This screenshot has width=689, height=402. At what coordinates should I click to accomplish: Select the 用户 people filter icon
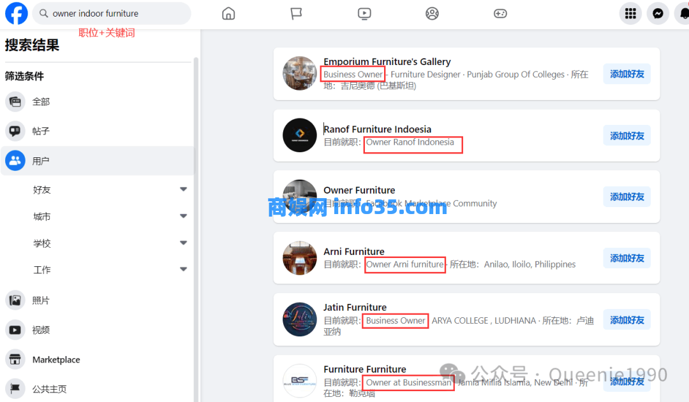[x=15, y=161]
